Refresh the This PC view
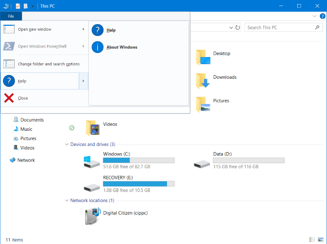 [x=238, y=28]
